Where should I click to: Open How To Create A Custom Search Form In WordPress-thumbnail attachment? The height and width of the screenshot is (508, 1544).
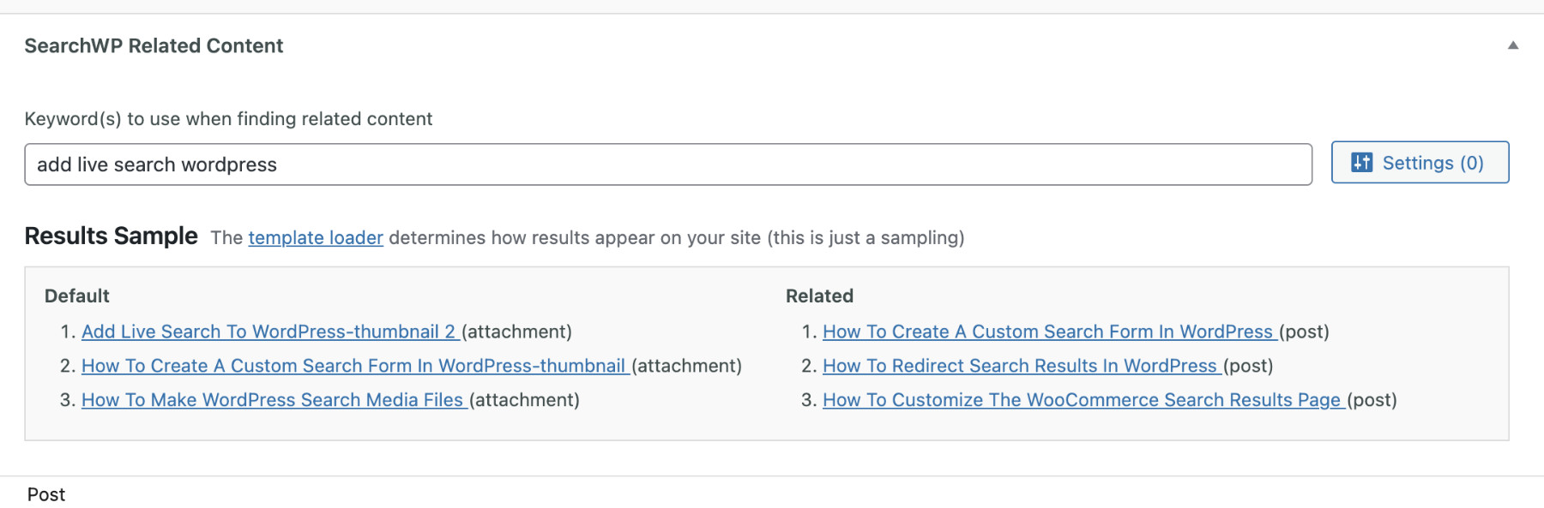coord(354,366)
